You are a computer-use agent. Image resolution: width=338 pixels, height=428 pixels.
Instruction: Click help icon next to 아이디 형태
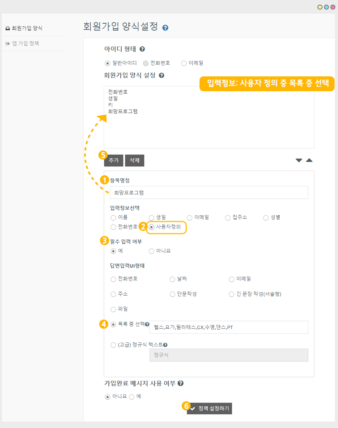point(142,49)
